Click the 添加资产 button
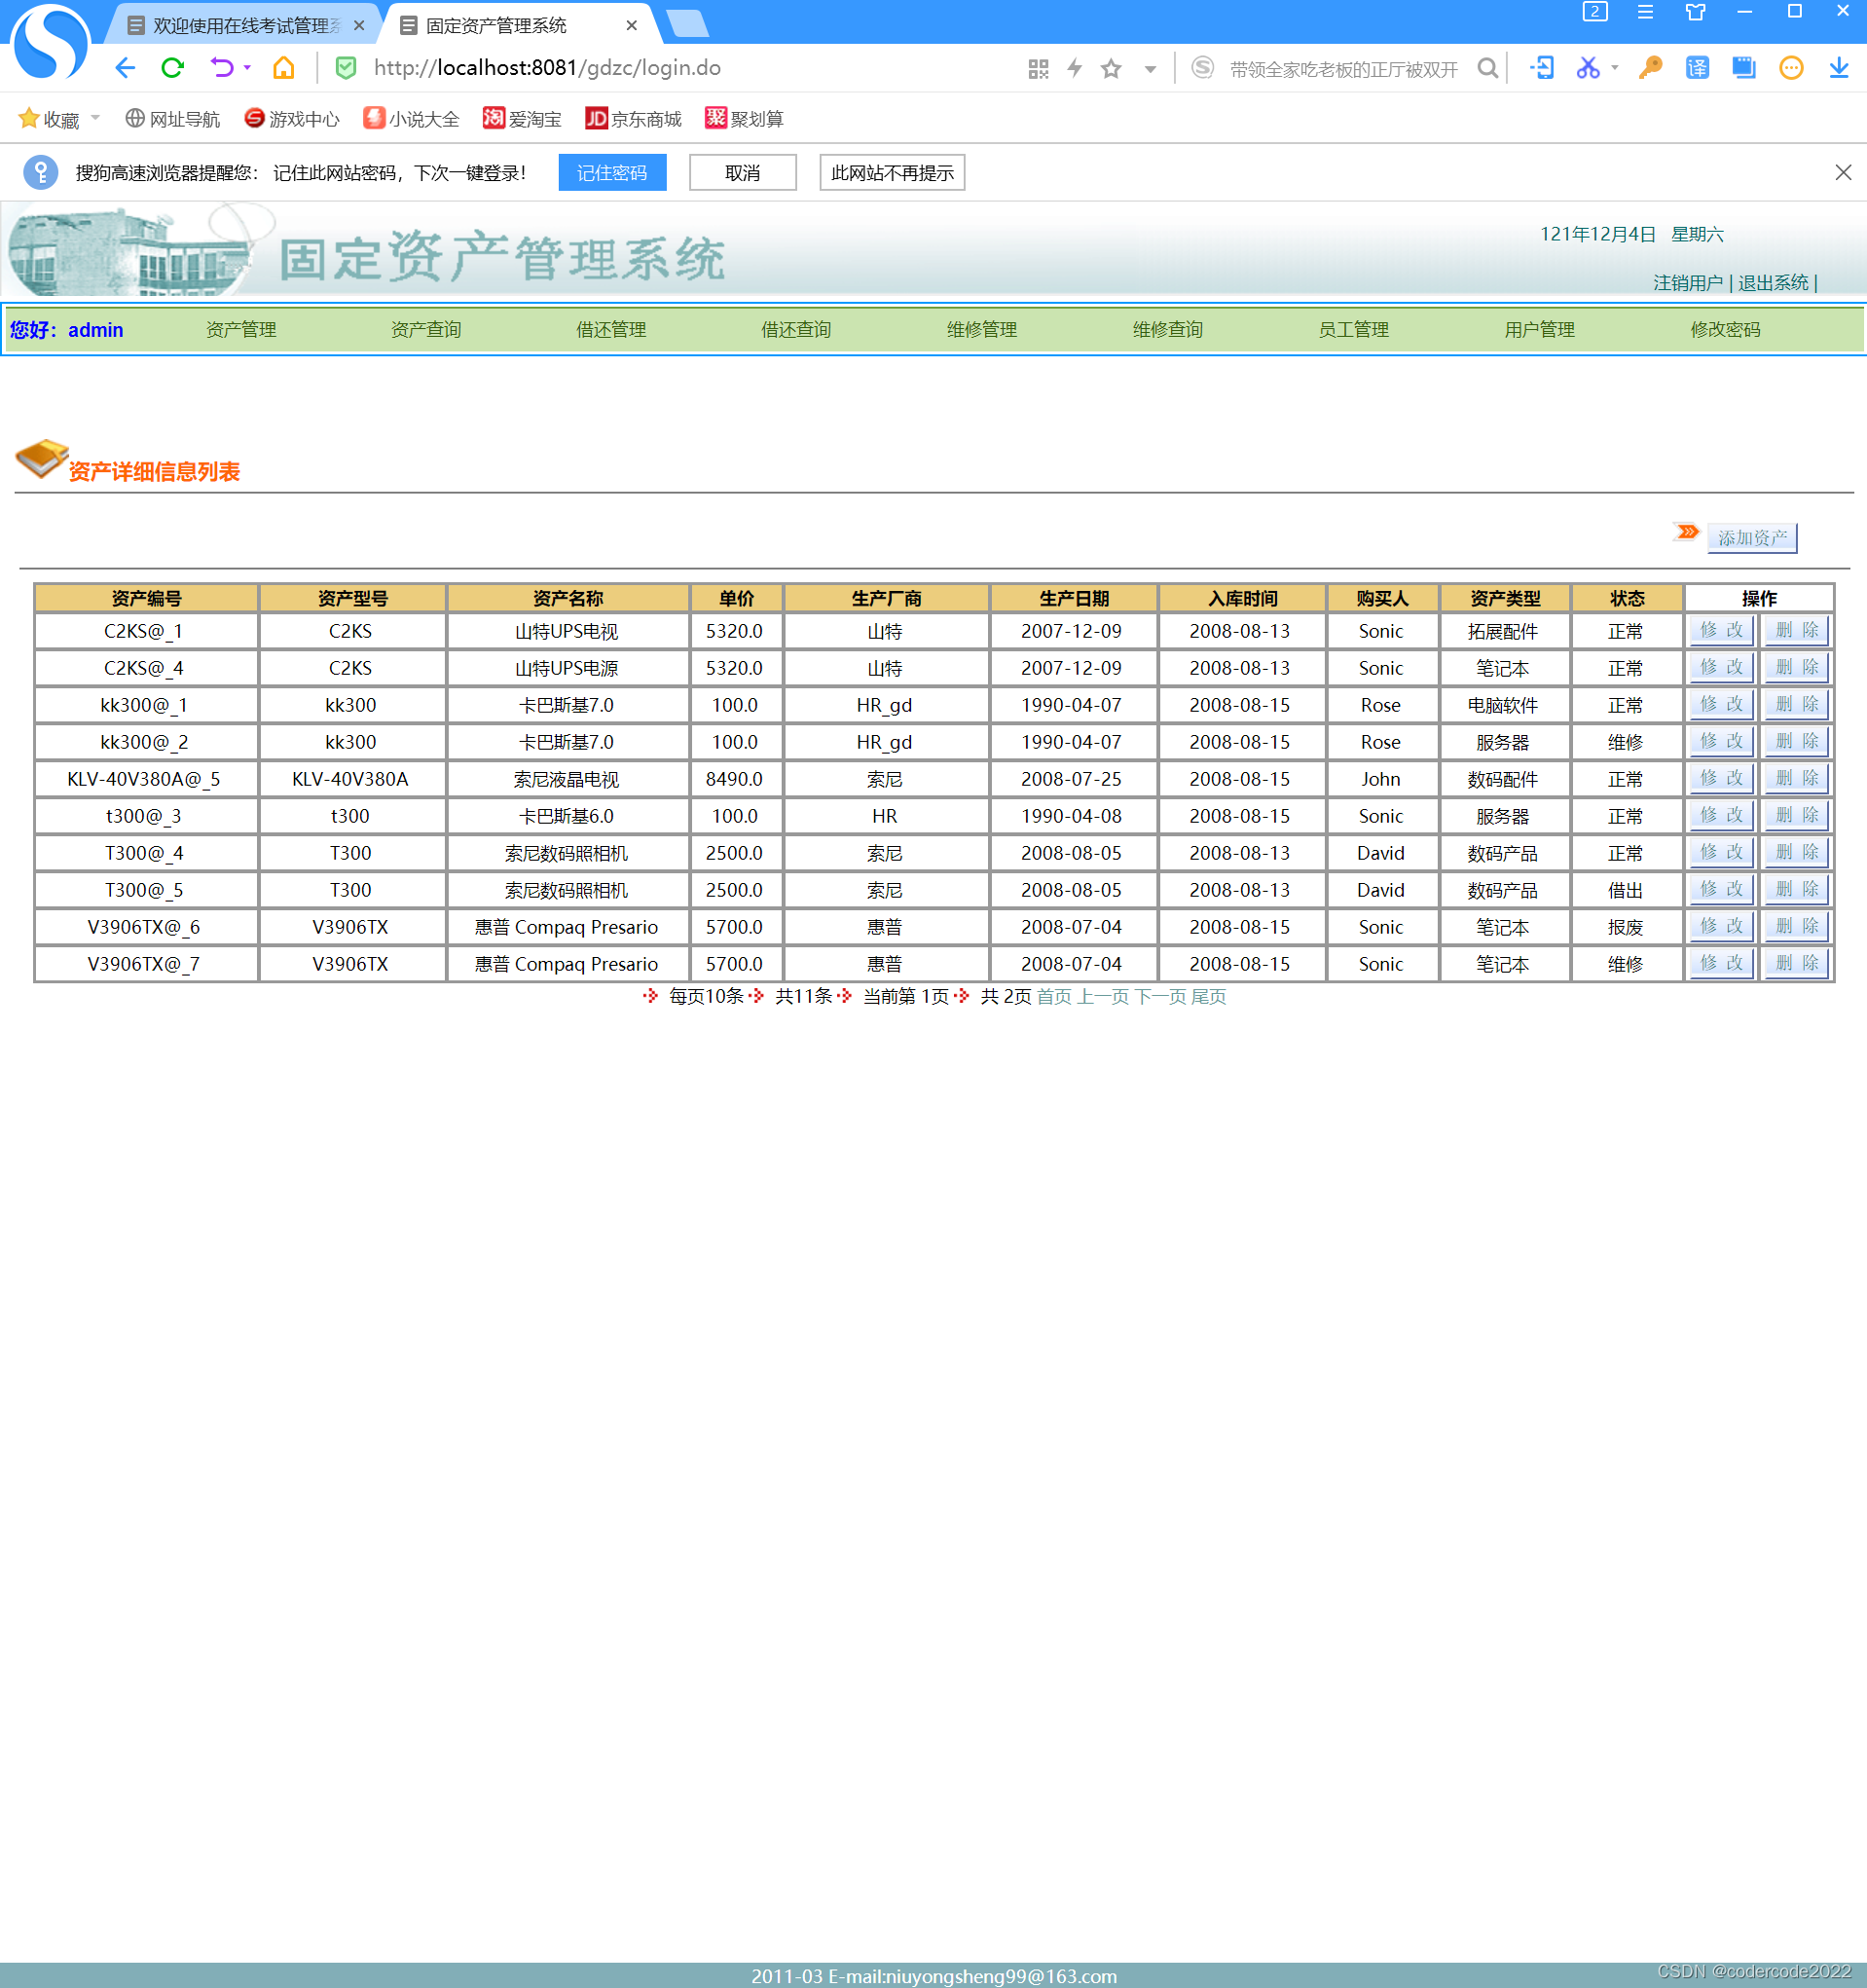The image size is (1867, 1988). (1752, 538)
